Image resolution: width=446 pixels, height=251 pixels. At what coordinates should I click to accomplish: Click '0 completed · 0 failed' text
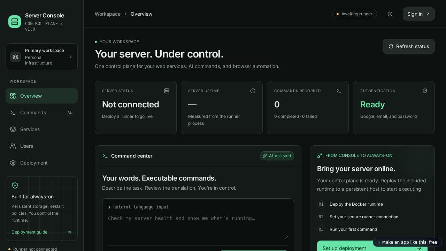(295, 116)
